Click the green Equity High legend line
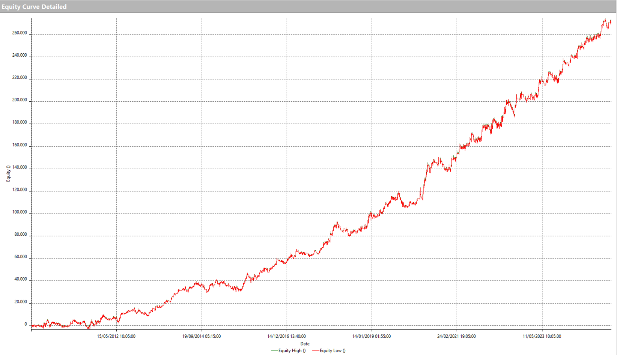Viewport: 617px width, 355px height. tap(274, 350)
